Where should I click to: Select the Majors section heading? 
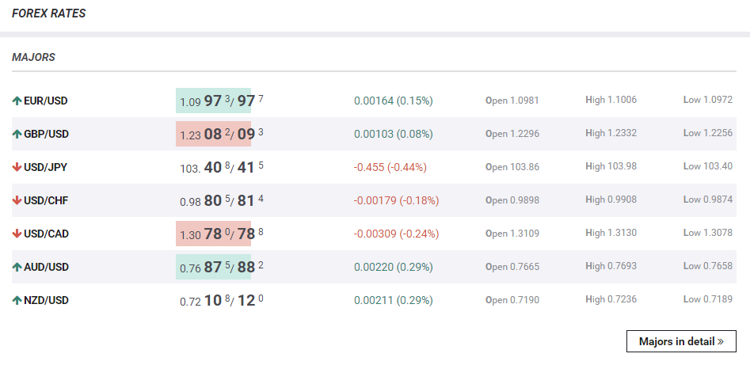point(33,58)
